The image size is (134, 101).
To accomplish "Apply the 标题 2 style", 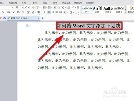I will [108, 10].
